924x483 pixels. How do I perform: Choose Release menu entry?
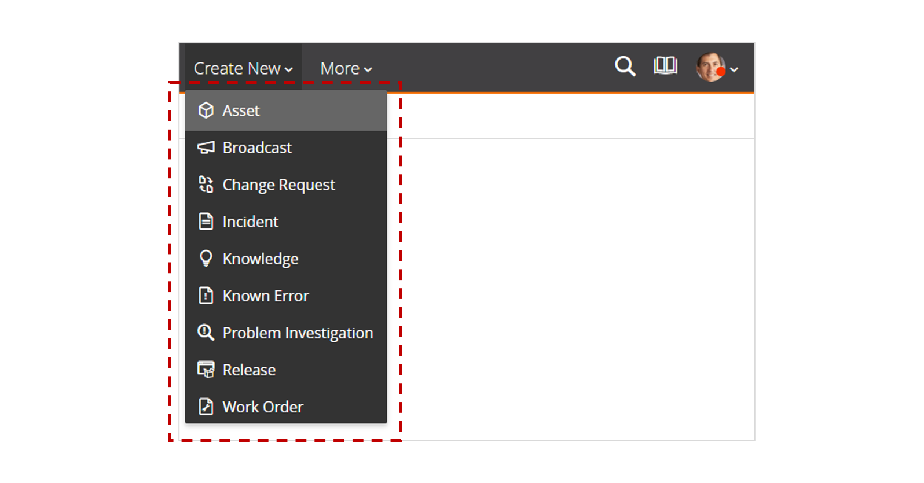click(286, 370)
